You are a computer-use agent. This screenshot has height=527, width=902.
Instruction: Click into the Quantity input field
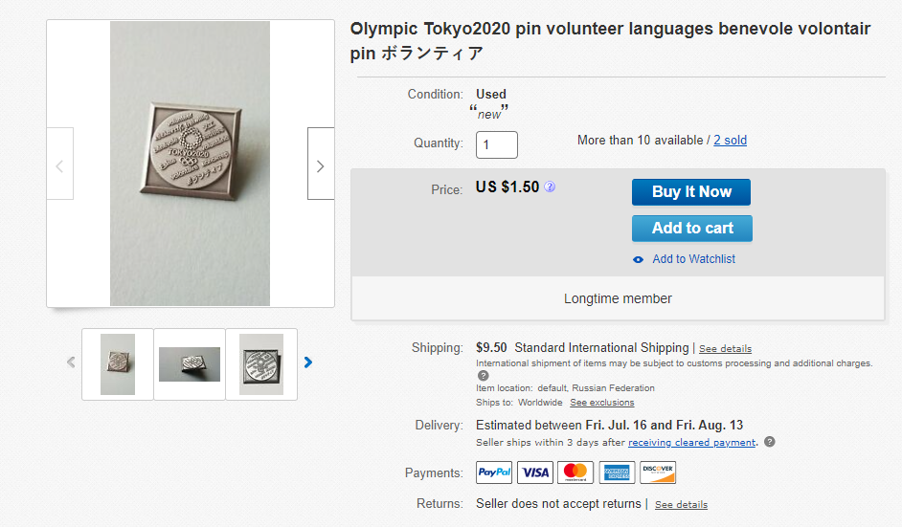click(497, 144)
